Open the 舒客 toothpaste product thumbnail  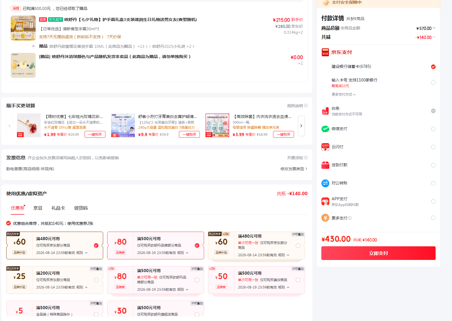pos(123,125)
